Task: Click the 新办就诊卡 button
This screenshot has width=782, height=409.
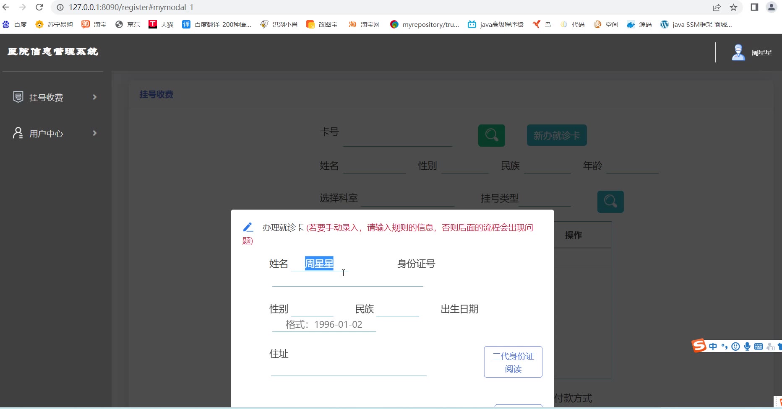Action: pyautogui.click(x=556, y=135)
